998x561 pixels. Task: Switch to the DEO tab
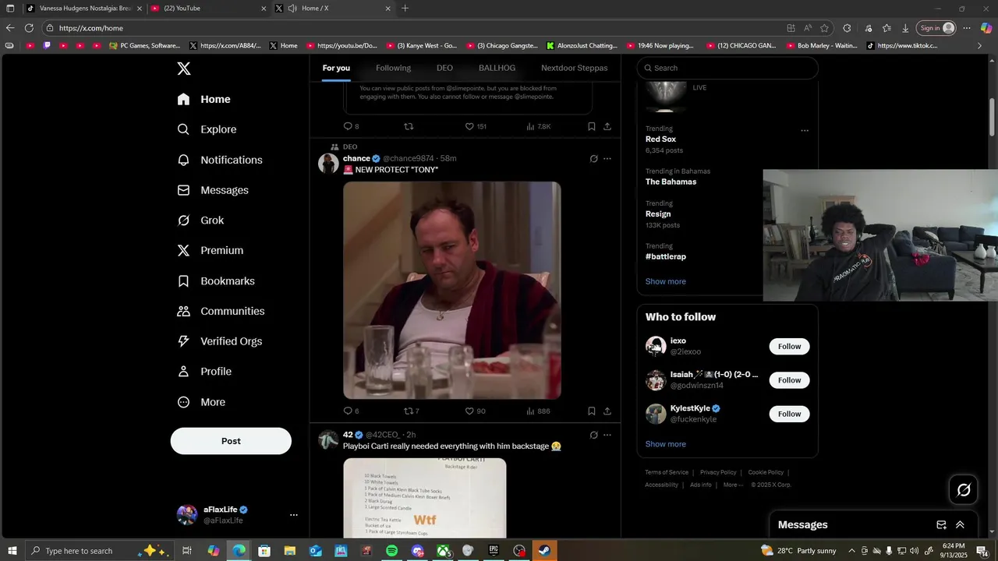pyautogui.click(x=444, y=68)
